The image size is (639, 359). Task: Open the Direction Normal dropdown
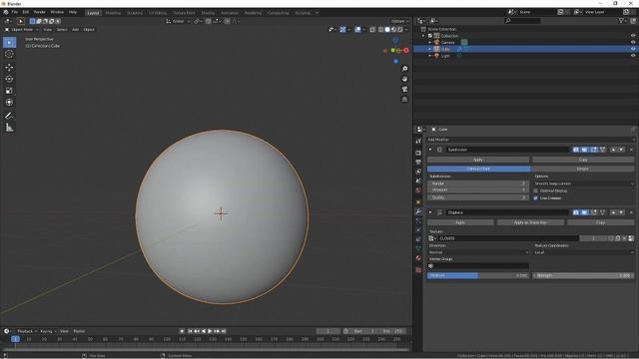pyautogui.click(x=478, y=252)
